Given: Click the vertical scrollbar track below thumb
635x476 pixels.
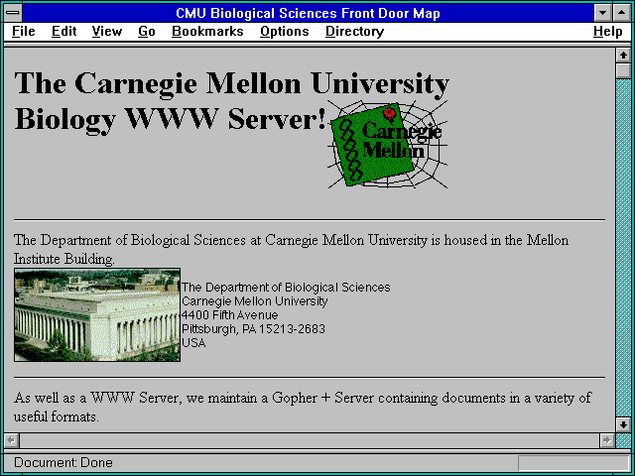Looking at the screenshot, I should point(623,248).
